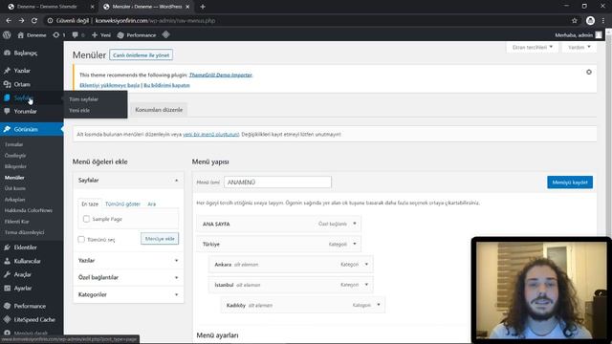Click the Menüye ekle button
Screen dimensions: 612x344
(160, 238)
